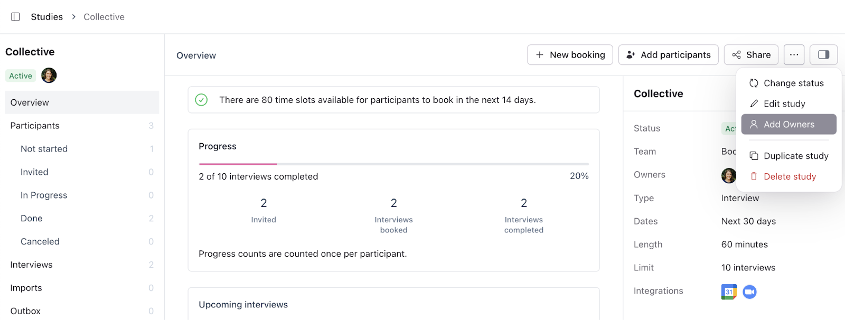Open the three-dot more options menu

pyautogui.click(x=794, y=55)
